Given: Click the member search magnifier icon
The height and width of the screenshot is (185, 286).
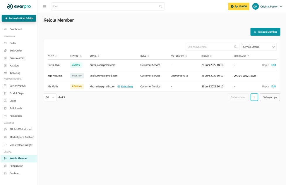Looking at the screenshot, I should [235, 47].
